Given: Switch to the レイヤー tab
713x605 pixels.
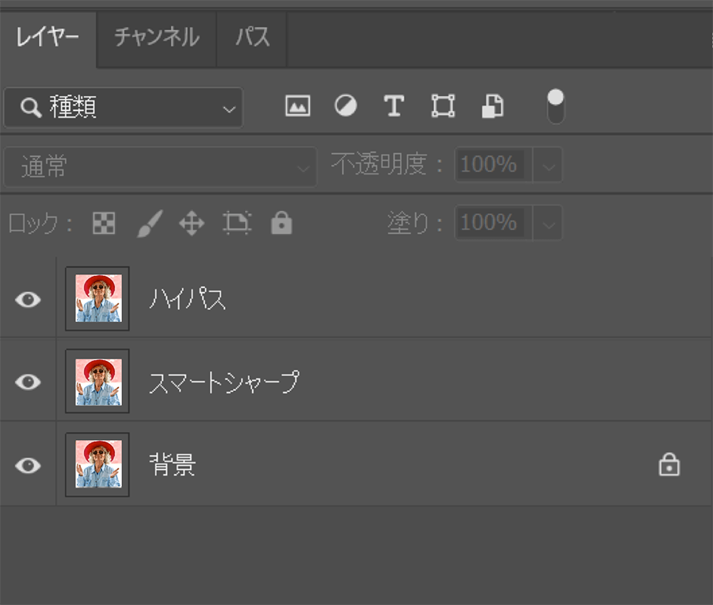Looking at the screenshot, I should (x=48, y=37).
